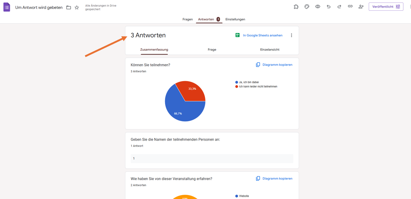Preview the form with the eye icon
411x199 pixels.
coord(318,6)
